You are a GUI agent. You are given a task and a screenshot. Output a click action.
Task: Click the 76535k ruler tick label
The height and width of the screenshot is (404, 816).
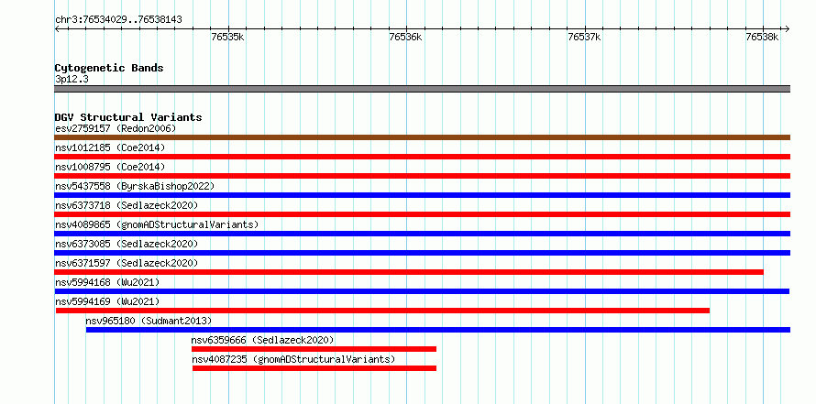pos(227,37)
